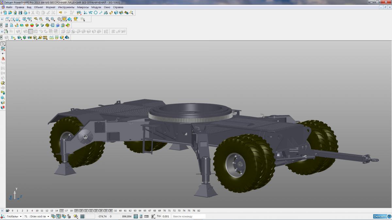Open the Calculator icon in third toolbar
The width and height of the screenshot is (392, 220).
click(x=7, y=25)
